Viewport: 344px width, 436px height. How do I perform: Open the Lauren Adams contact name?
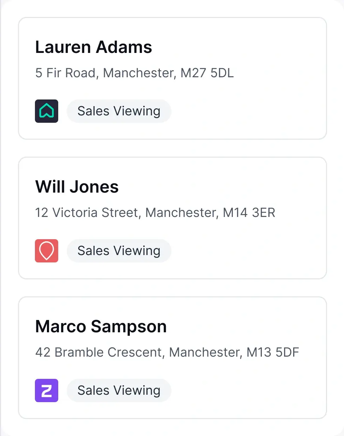coord(93,47)
